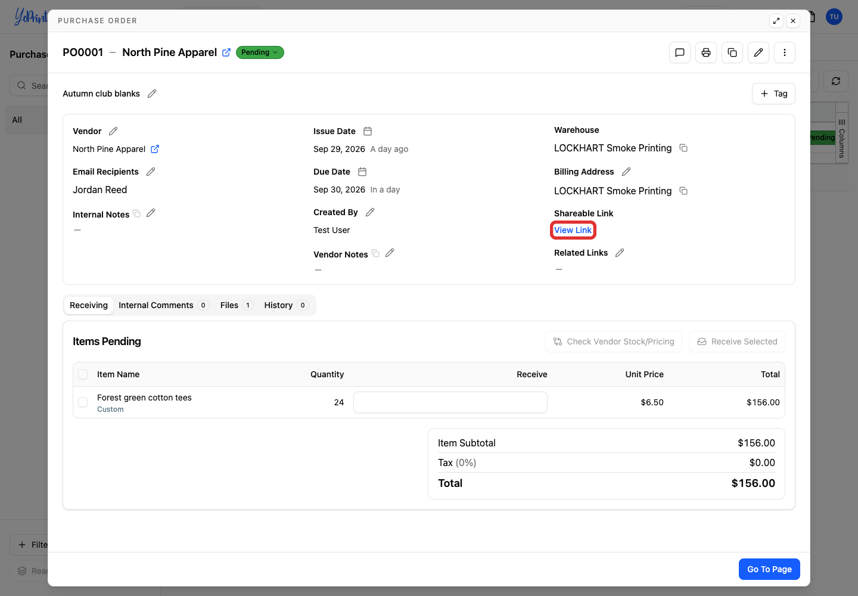Image resolution: width=858 pixels, height=596 pixels.
Task: Edit the purchase order with the header pencil
Action: click(x=758, y=52)
